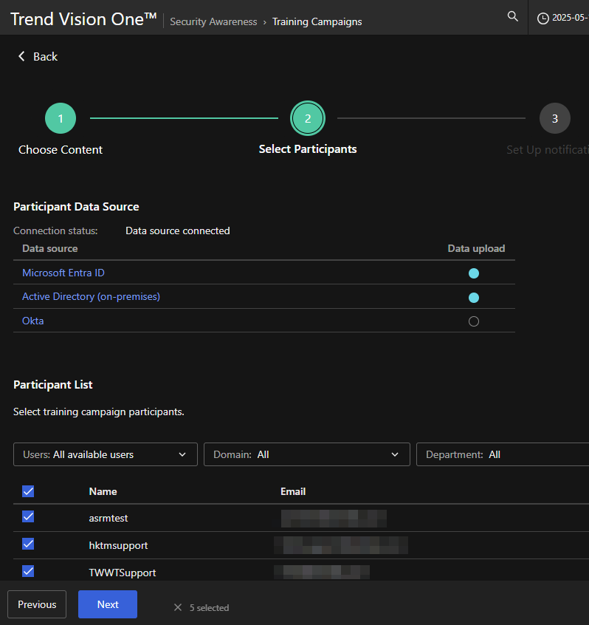Screen dimensions: 589x625
Task: Click step 2 Select Participants circle
Action: pos(308,118)
